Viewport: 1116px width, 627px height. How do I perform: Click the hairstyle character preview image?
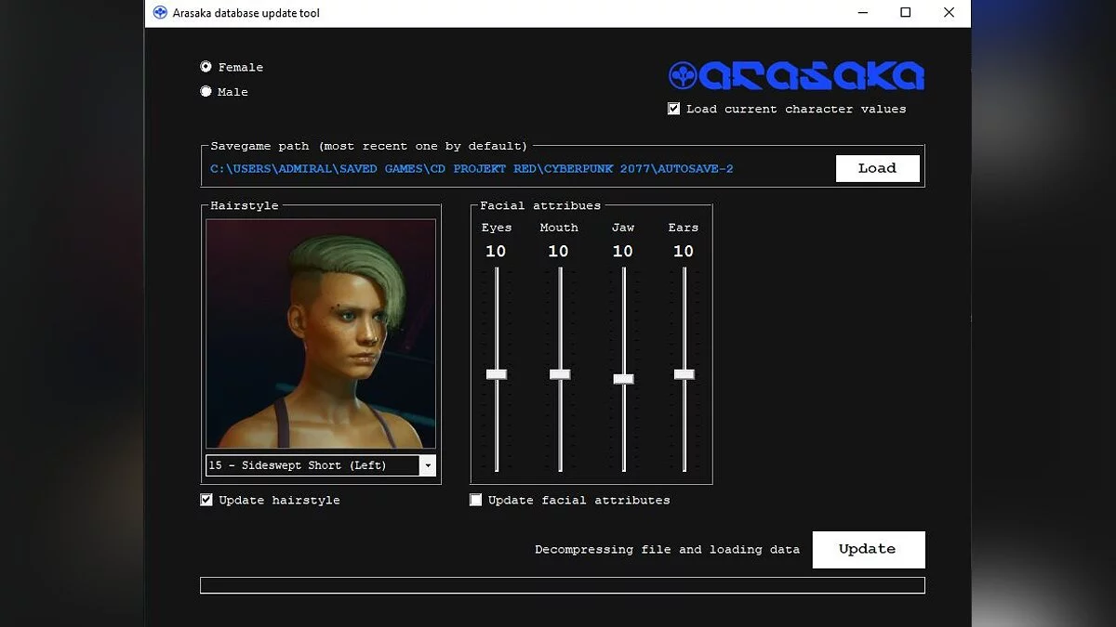click(321, 334)
